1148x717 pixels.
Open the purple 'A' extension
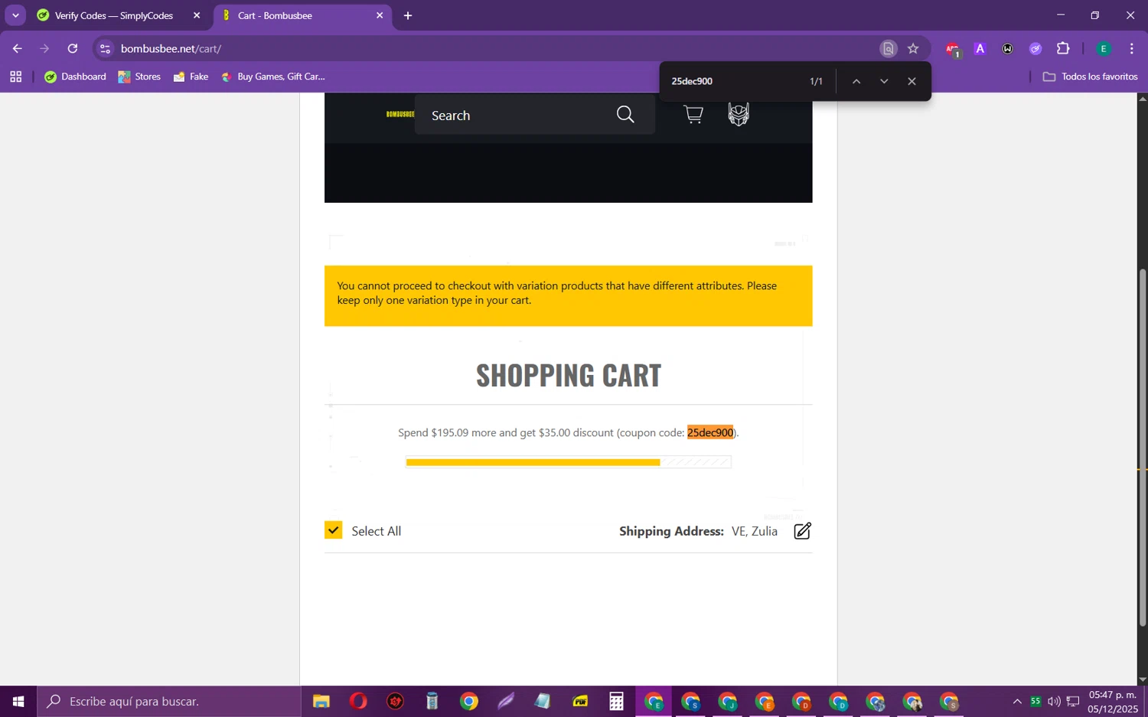coord(980,48)
